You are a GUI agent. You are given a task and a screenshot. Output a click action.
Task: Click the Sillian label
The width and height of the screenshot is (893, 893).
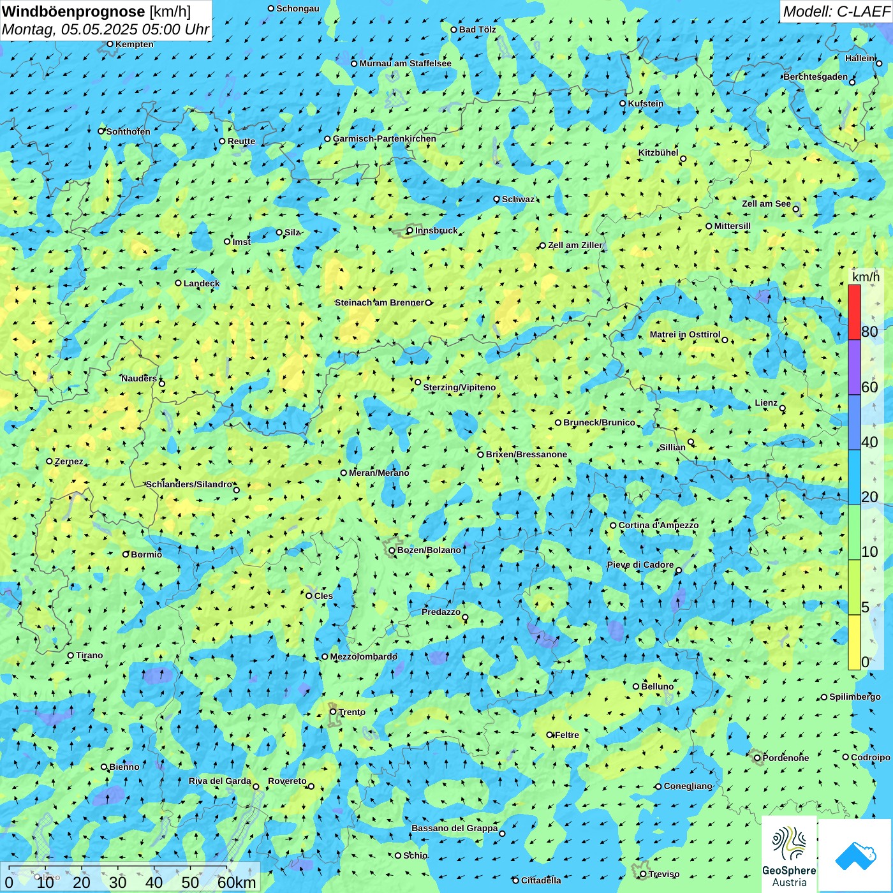pos(672,447)
